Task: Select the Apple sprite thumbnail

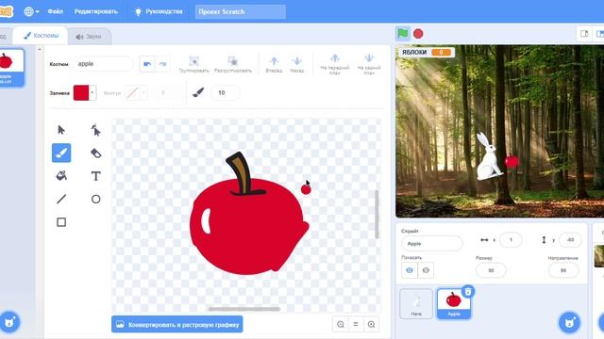Action: 454,303
